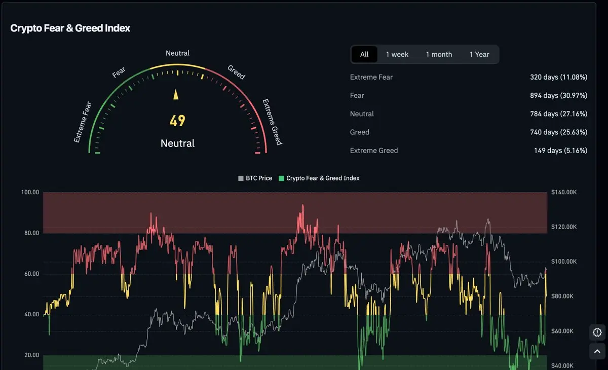The width and height of the screenshot is (608, 370).
Task: Click the Extreme Greed statistics row label
Action: [374, 151]
